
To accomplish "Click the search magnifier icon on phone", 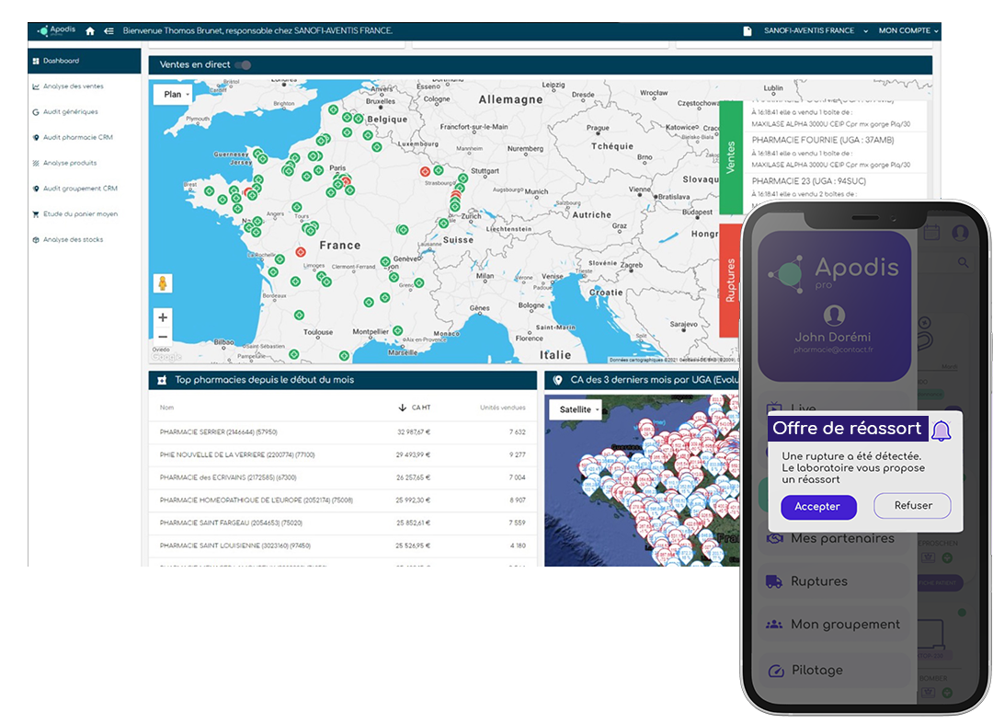I will (964, 263).
